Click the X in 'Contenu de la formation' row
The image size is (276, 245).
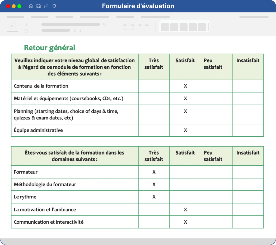point(185,86)
